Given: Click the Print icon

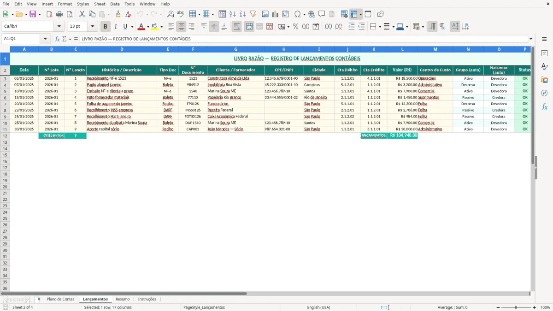Looking at the screenshot, I should (59, 14).
